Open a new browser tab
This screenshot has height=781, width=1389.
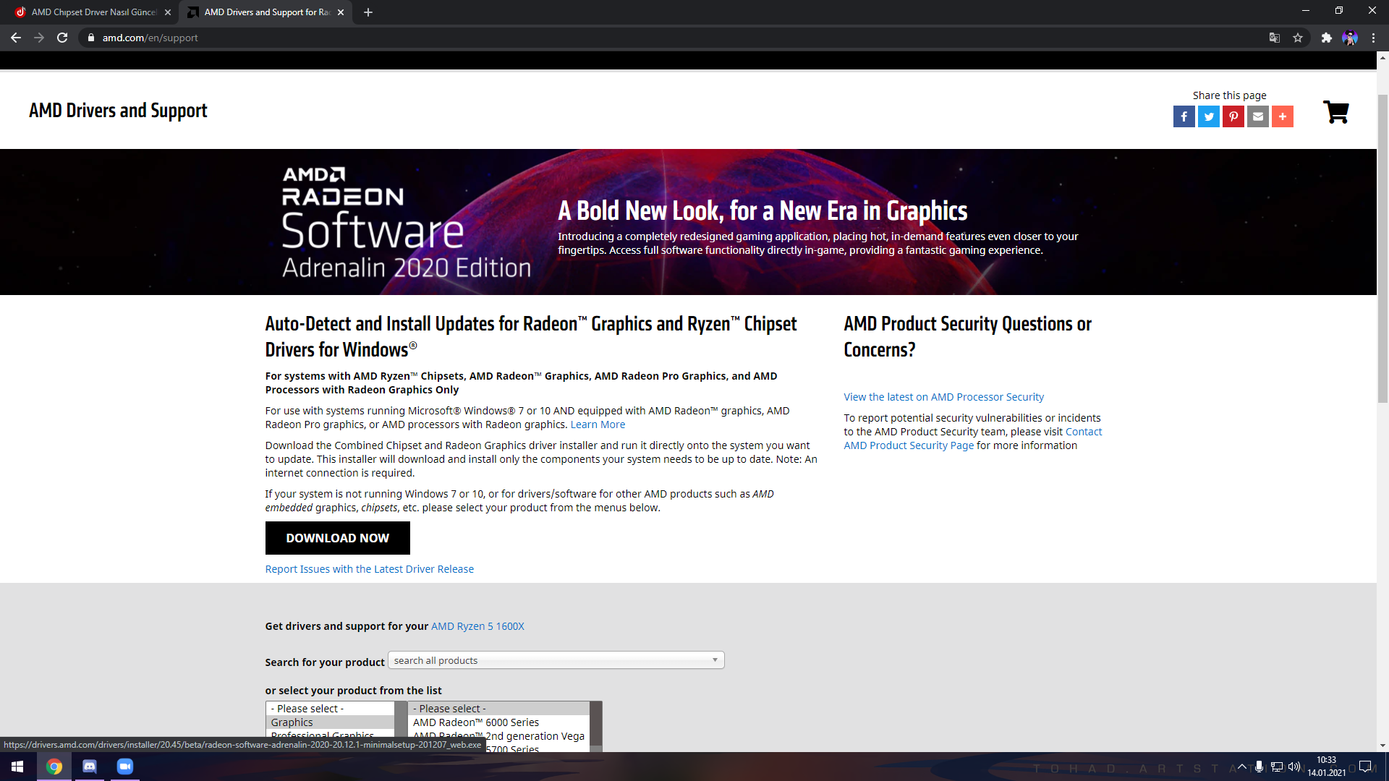tap(368, 12)
